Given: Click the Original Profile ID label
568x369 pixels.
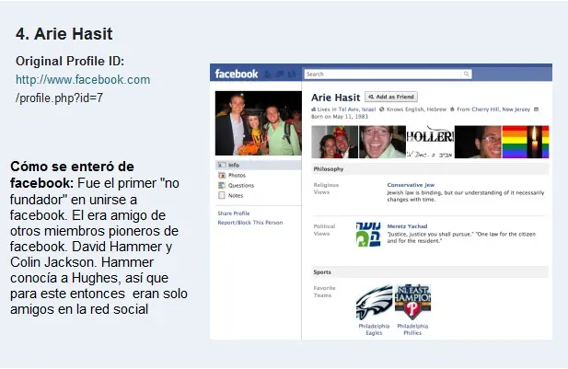Looking at the screenshot, I should tap(70, 62).
